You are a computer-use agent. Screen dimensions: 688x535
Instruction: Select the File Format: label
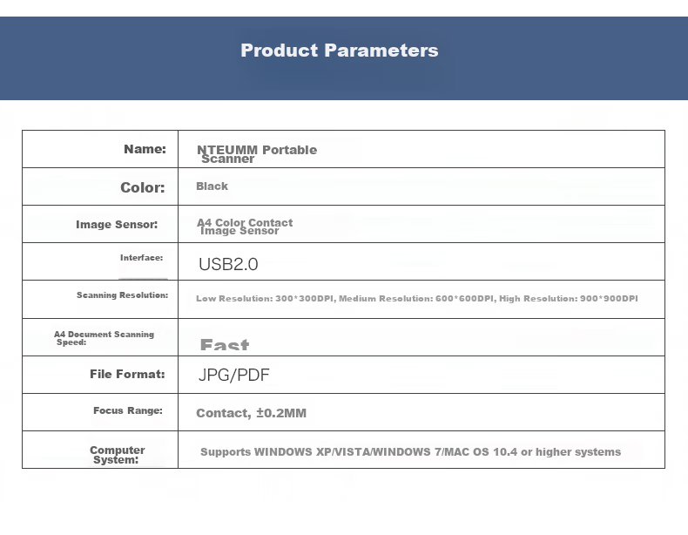tap(127, 374)
